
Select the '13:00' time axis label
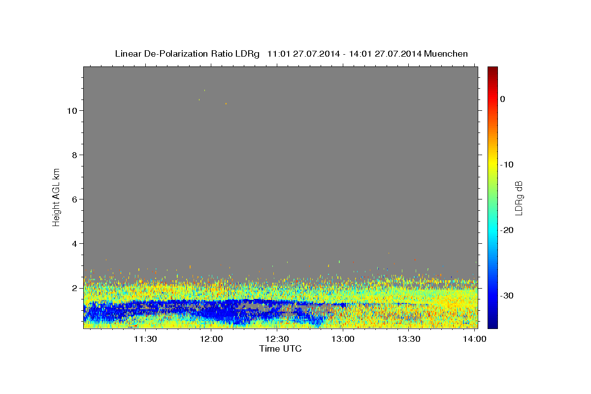343,339
